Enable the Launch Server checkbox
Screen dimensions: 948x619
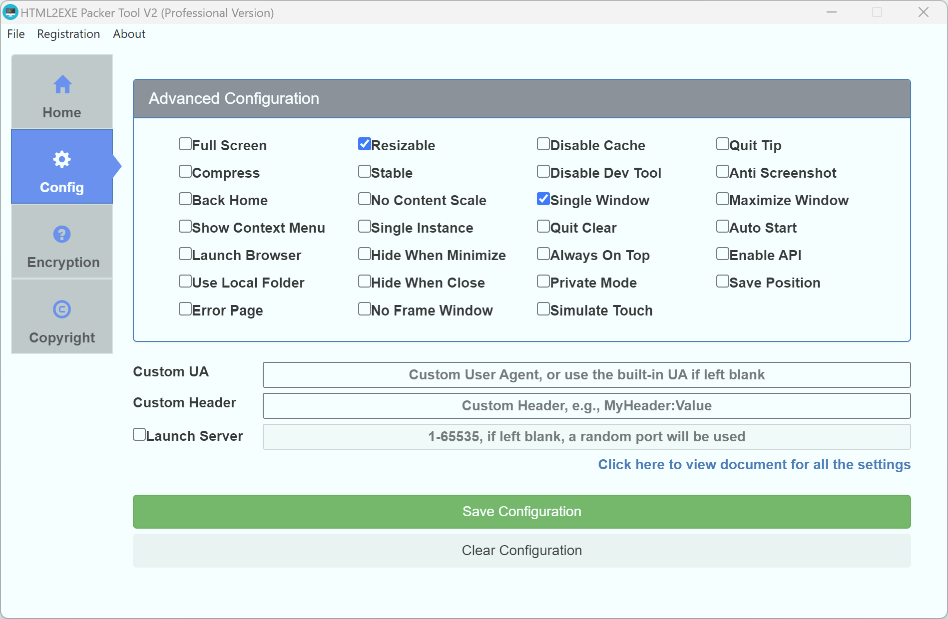(139, 434)
